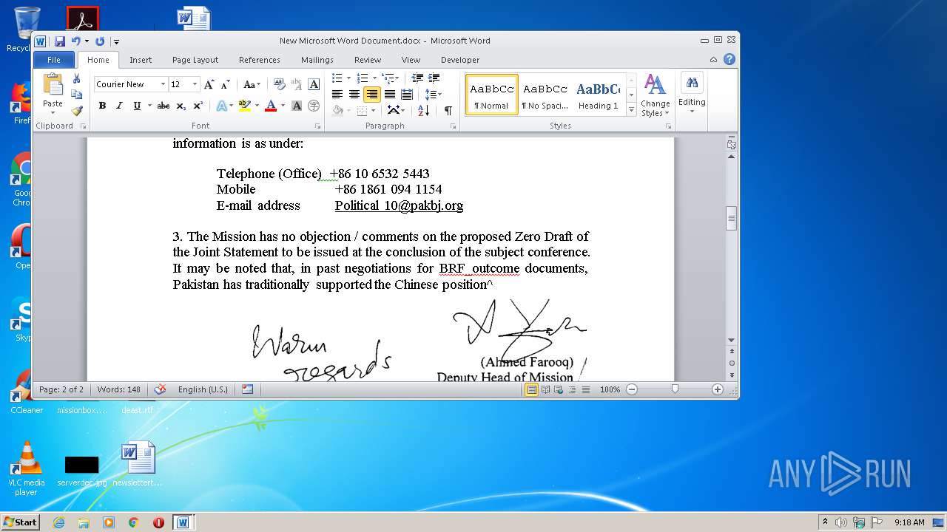Image resolution: width=947 pixels, height=532 pixels.
Task: Click the Windows Start button
Action: 20,522
